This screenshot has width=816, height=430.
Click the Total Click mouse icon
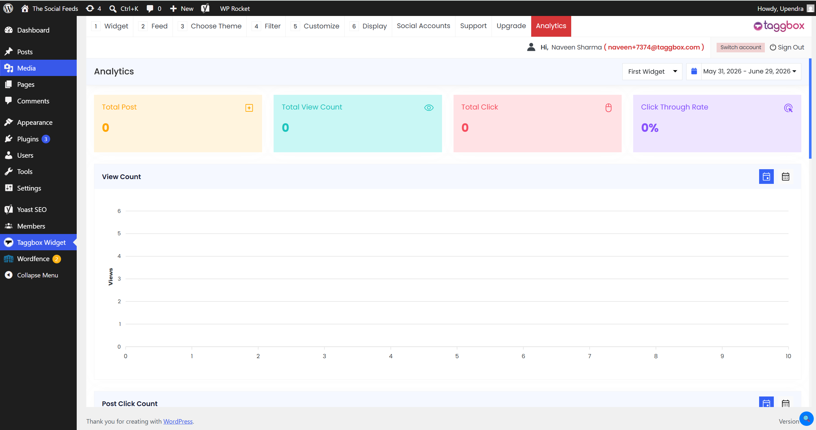[x=608, y=108]
